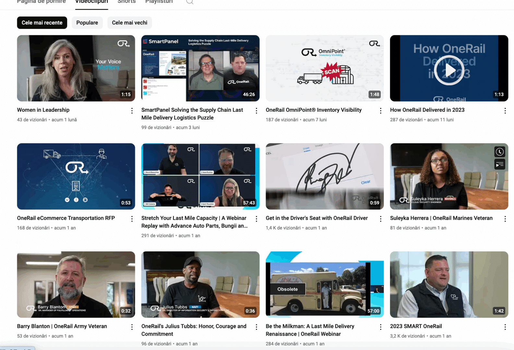The height and width of the screenshot is (350, 514).
Task: Click the 46:26 duration badge
Action: [x=249, y=95]
